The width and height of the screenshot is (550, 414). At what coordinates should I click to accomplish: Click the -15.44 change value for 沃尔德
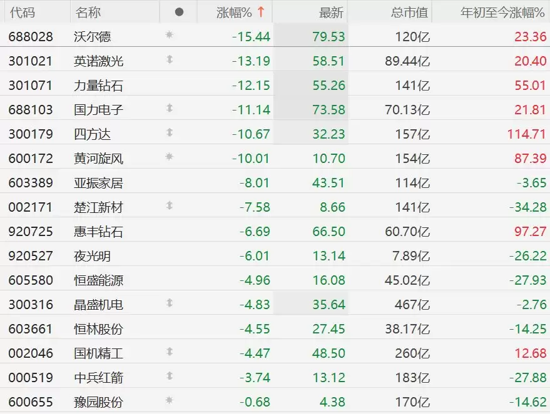tap(251, 36)
